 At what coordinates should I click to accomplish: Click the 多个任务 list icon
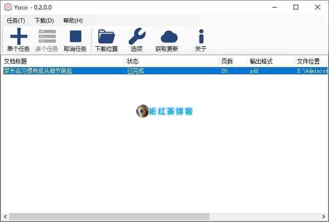tap(47, 36)
